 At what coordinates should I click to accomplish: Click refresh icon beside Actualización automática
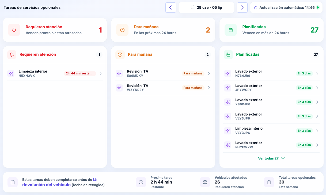pos(256,8)
